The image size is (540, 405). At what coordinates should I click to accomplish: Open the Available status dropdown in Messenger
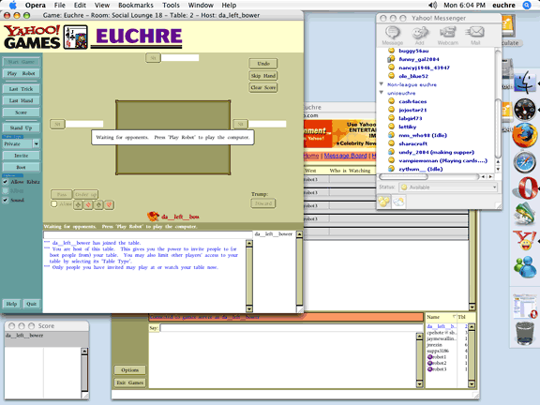point(448,187)
